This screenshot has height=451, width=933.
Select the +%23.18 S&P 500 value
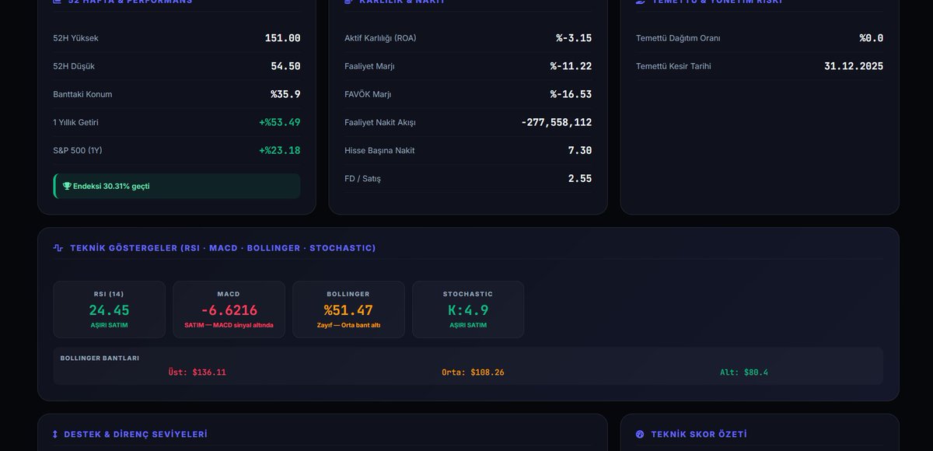[280, 150]
